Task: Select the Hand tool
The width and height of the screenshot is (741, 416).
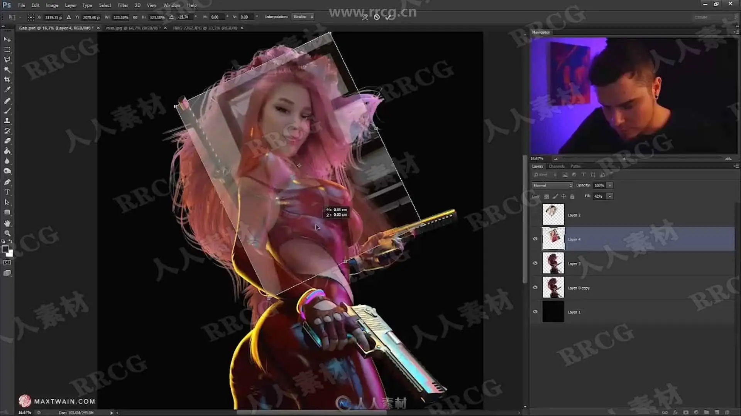Action: [x=7, y=223]
